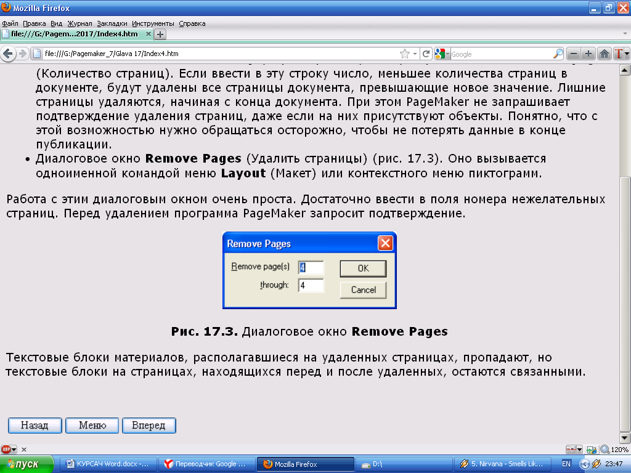Image resolution: width=631 pixels, height=473 pixels.
Task: Click the Mozilla Firefox taskbar button
Action: point(306,464)
